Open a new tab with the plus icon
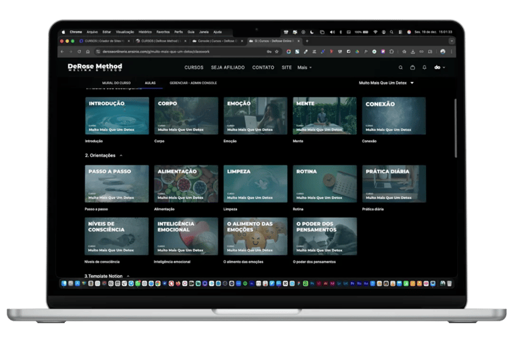This screenshot has height=342, width=513. [307, 41]
